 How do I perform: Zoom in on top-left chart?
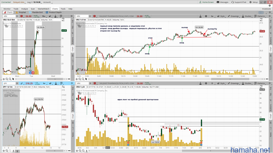point(7,79)
